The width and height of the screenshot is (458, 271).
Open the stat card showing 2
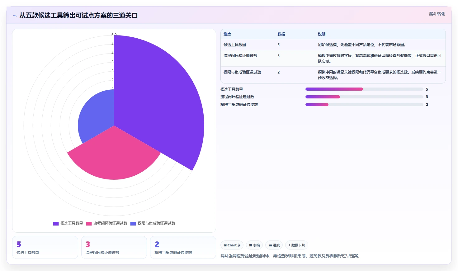tap(183, 247)
